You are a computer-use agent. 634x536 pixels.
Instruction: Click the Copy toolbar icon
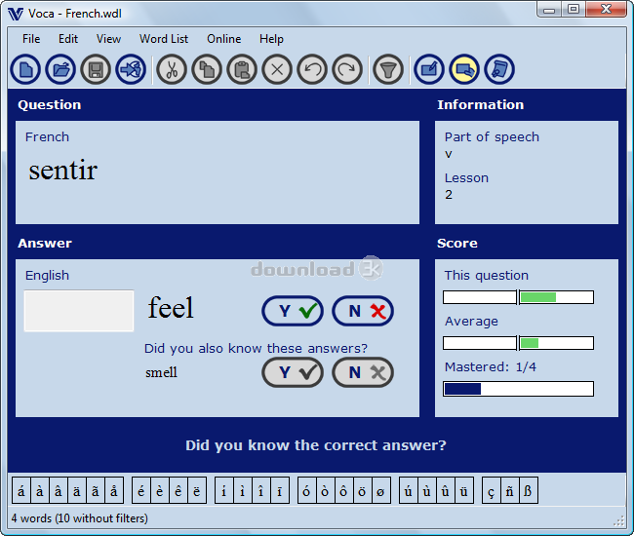pyautogui.click(x=207, y=69)
